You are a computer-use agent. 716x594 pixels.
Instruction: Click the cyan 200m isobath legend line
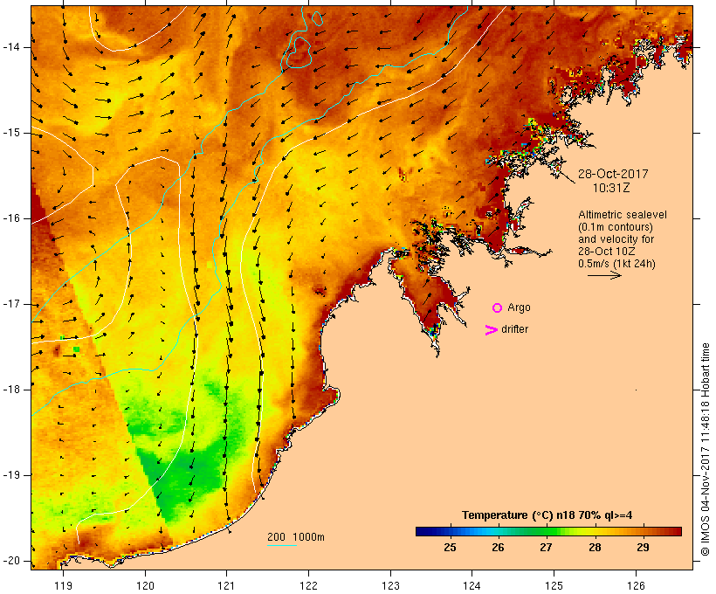[x=282, y=545]
